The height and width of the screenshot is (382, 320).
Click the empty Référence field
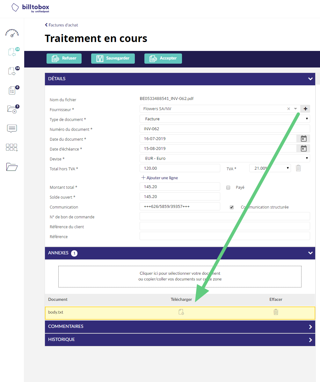tap(225, 236)
